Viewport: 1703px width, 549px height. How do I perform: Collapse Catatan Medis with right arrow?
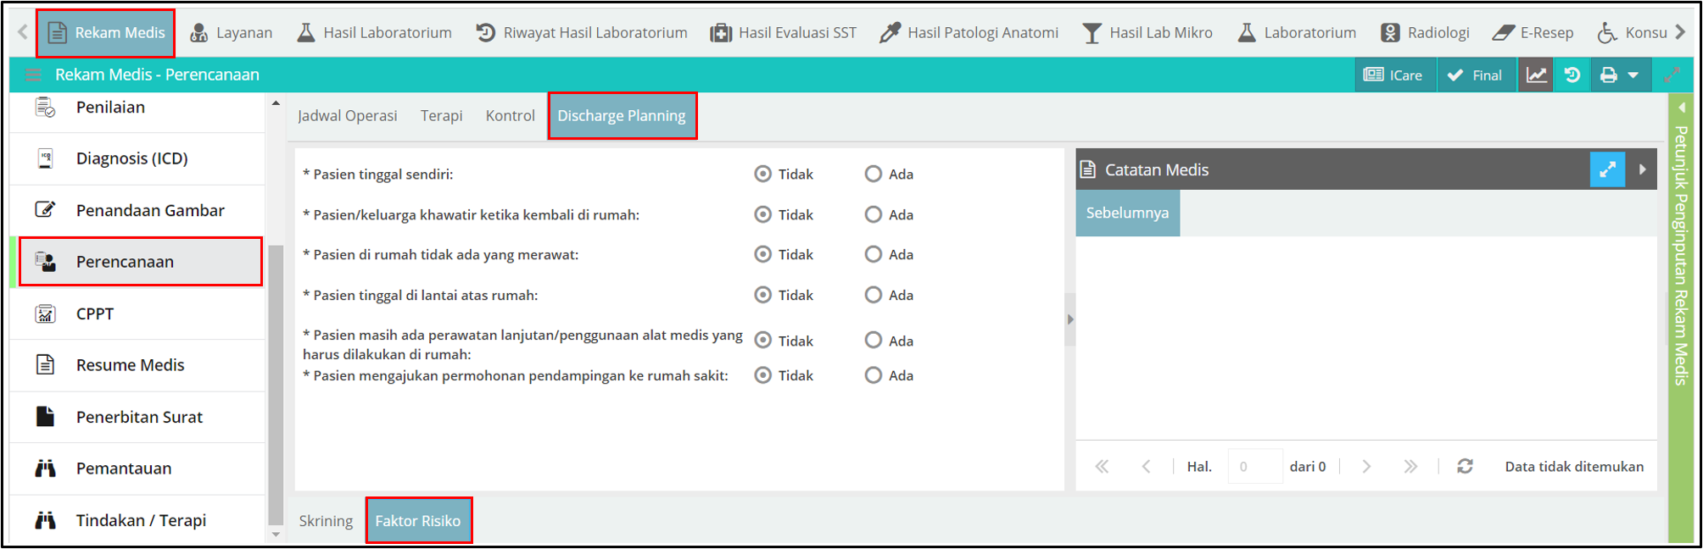point(1643,169)
